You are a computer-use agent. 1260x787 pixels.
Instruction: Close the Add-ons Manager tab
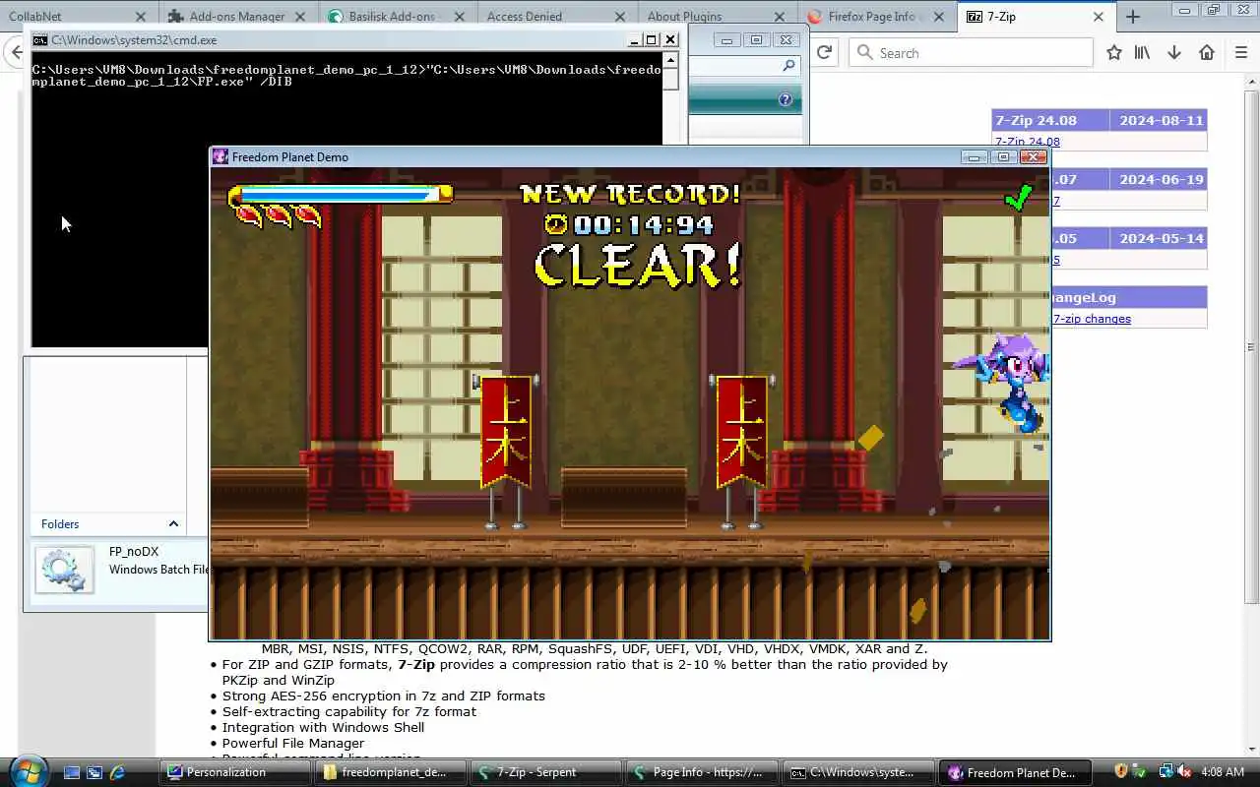tap(299, 17)
